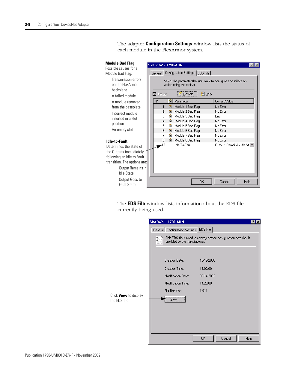Image resolution: width=286 pixels, height=371 pixels.
Task: Click View button to display EDS file
Action: point(175,299)
